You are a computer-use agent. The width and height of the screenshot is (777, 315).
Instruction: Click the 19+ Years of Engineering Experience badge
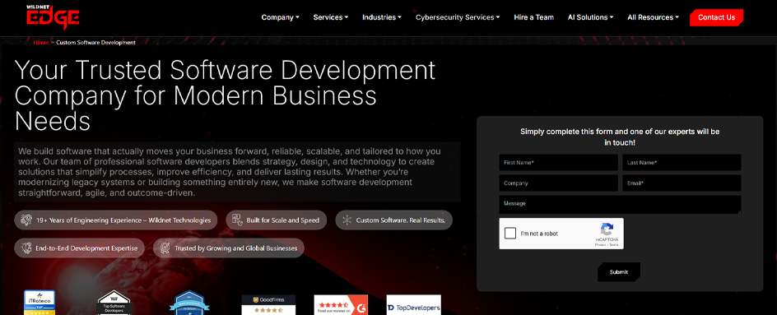coord(116,220)
